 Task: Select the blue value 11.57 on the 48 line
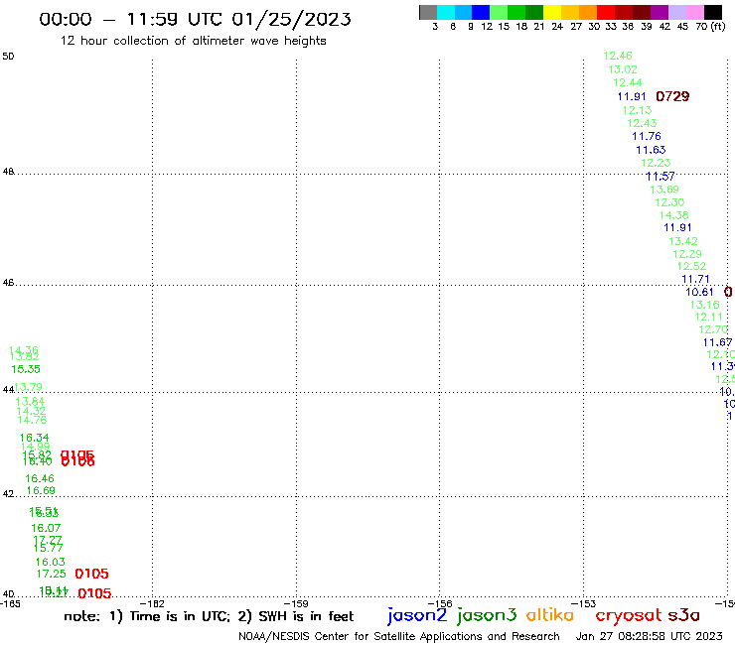(x=661, y=176)
